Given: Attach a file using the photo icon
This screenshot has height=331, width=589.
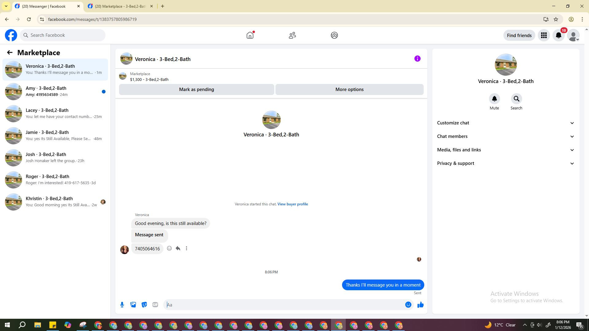Looking at the screenshot, I should pyautogui.click(x=133, y=305).
